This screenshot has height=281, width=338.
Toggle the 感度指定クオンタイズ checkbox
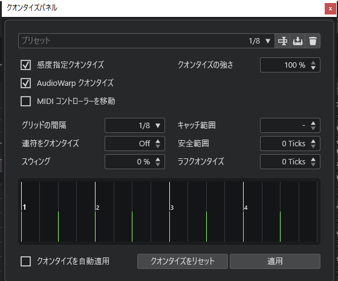tap(25, 65)
